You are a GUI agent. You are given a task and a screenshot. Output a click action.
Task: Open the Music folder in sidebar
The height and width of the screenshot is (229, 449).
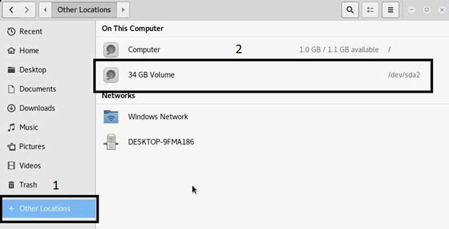[28, 127]
